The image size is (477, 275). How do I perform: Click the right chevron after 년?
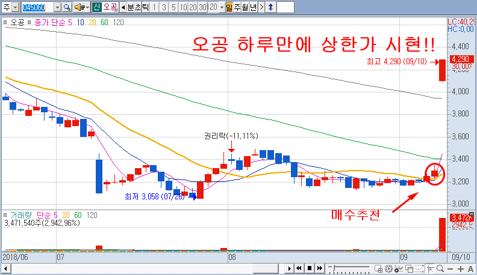tap(261, 7)
